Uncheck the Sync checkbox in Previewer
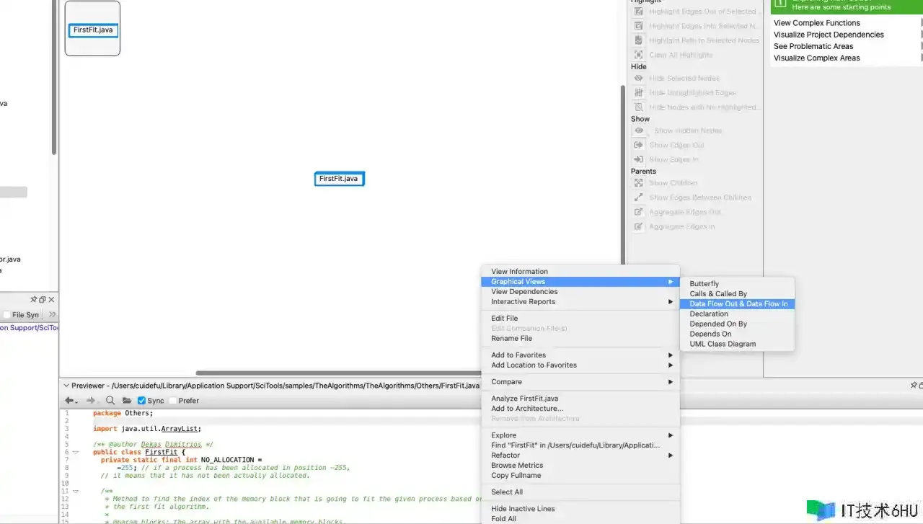923x524 pixels. tap(141, 401)
